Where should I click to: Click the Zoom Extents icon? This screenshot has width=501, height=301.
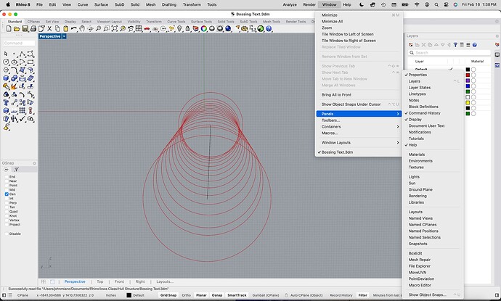click(x=115, y=29)
